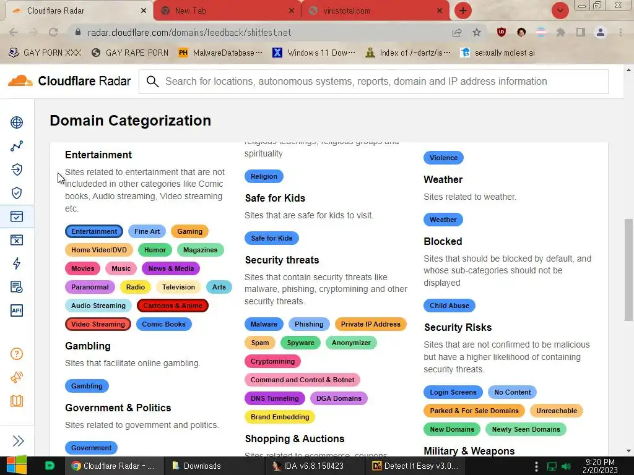Switch to the virustotal.com tab

click(376, 11)
